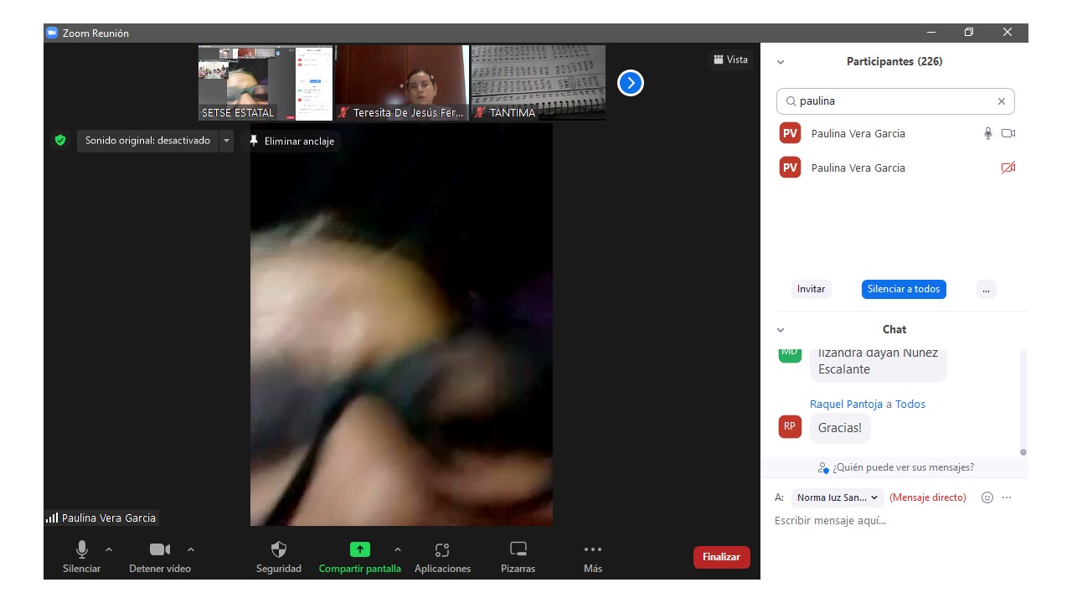This screenshot has height=603, width=1072.
Task: Open Pizarras whiteboards
Action: (x=518, y=557)
